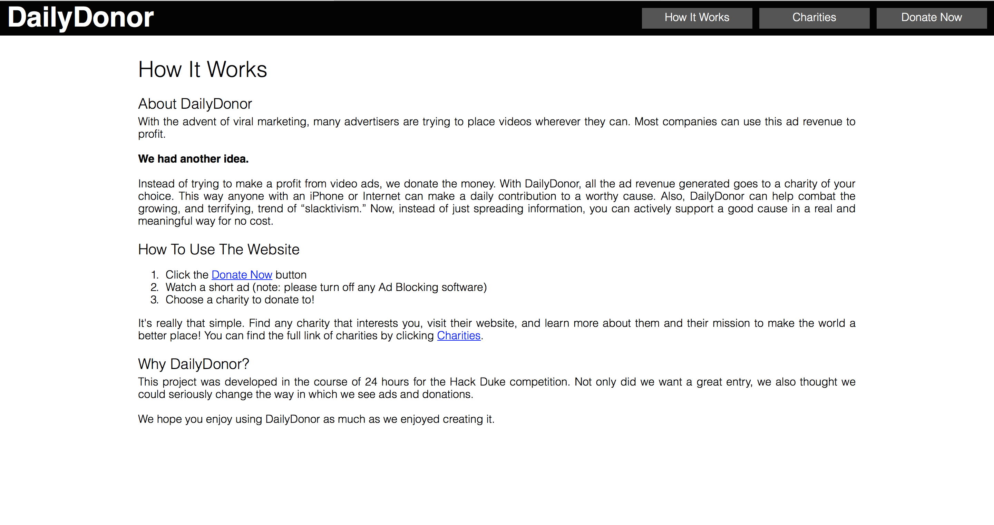Click the We hope you enjoy sentence

[316, 419]
